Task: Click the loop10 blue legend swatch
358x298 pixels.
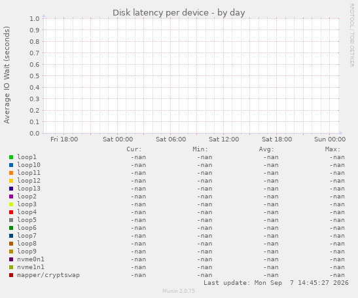Action: [x=11, y=165]
